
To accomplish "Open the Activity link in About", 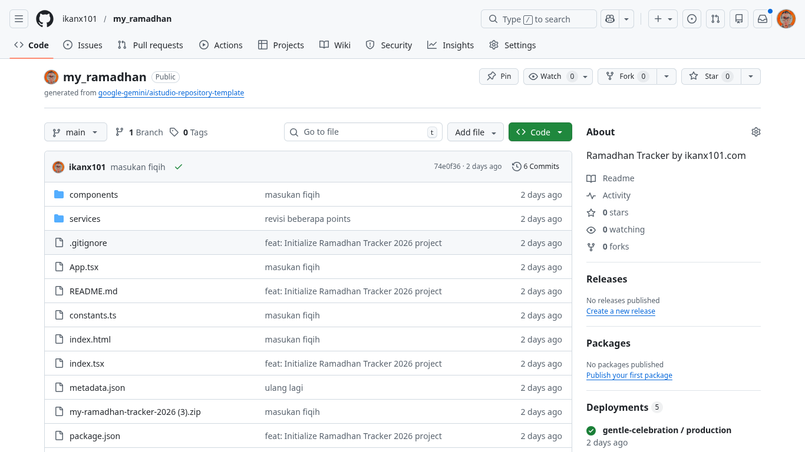I will click(x=609, y=195).
